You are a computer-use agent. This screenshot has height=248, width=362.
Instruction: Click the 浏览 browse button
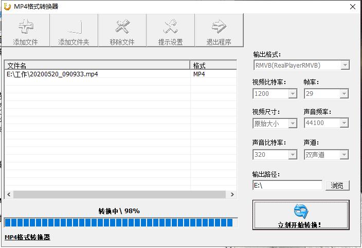coord(337,185)
